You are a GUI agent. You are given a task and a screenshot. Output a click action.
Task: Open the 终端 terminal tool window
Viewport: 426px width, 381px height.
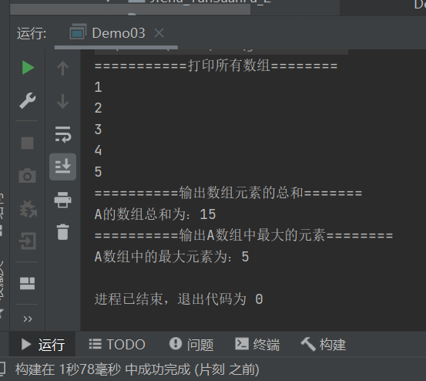[x=257, y=345]
